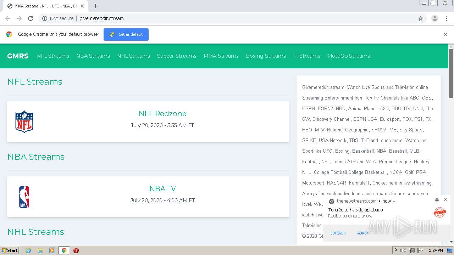
Task: Click the red round taskbar icon
Action: [x=76, y=250]
